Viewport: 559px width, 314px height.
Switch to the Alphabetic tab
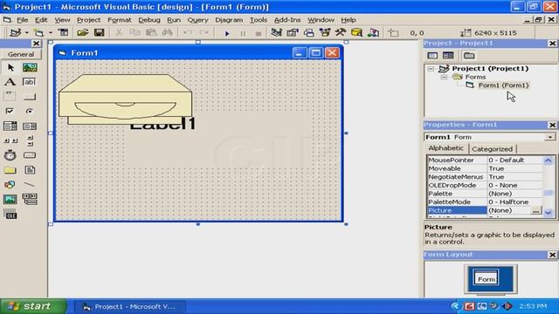pos(446,148)
